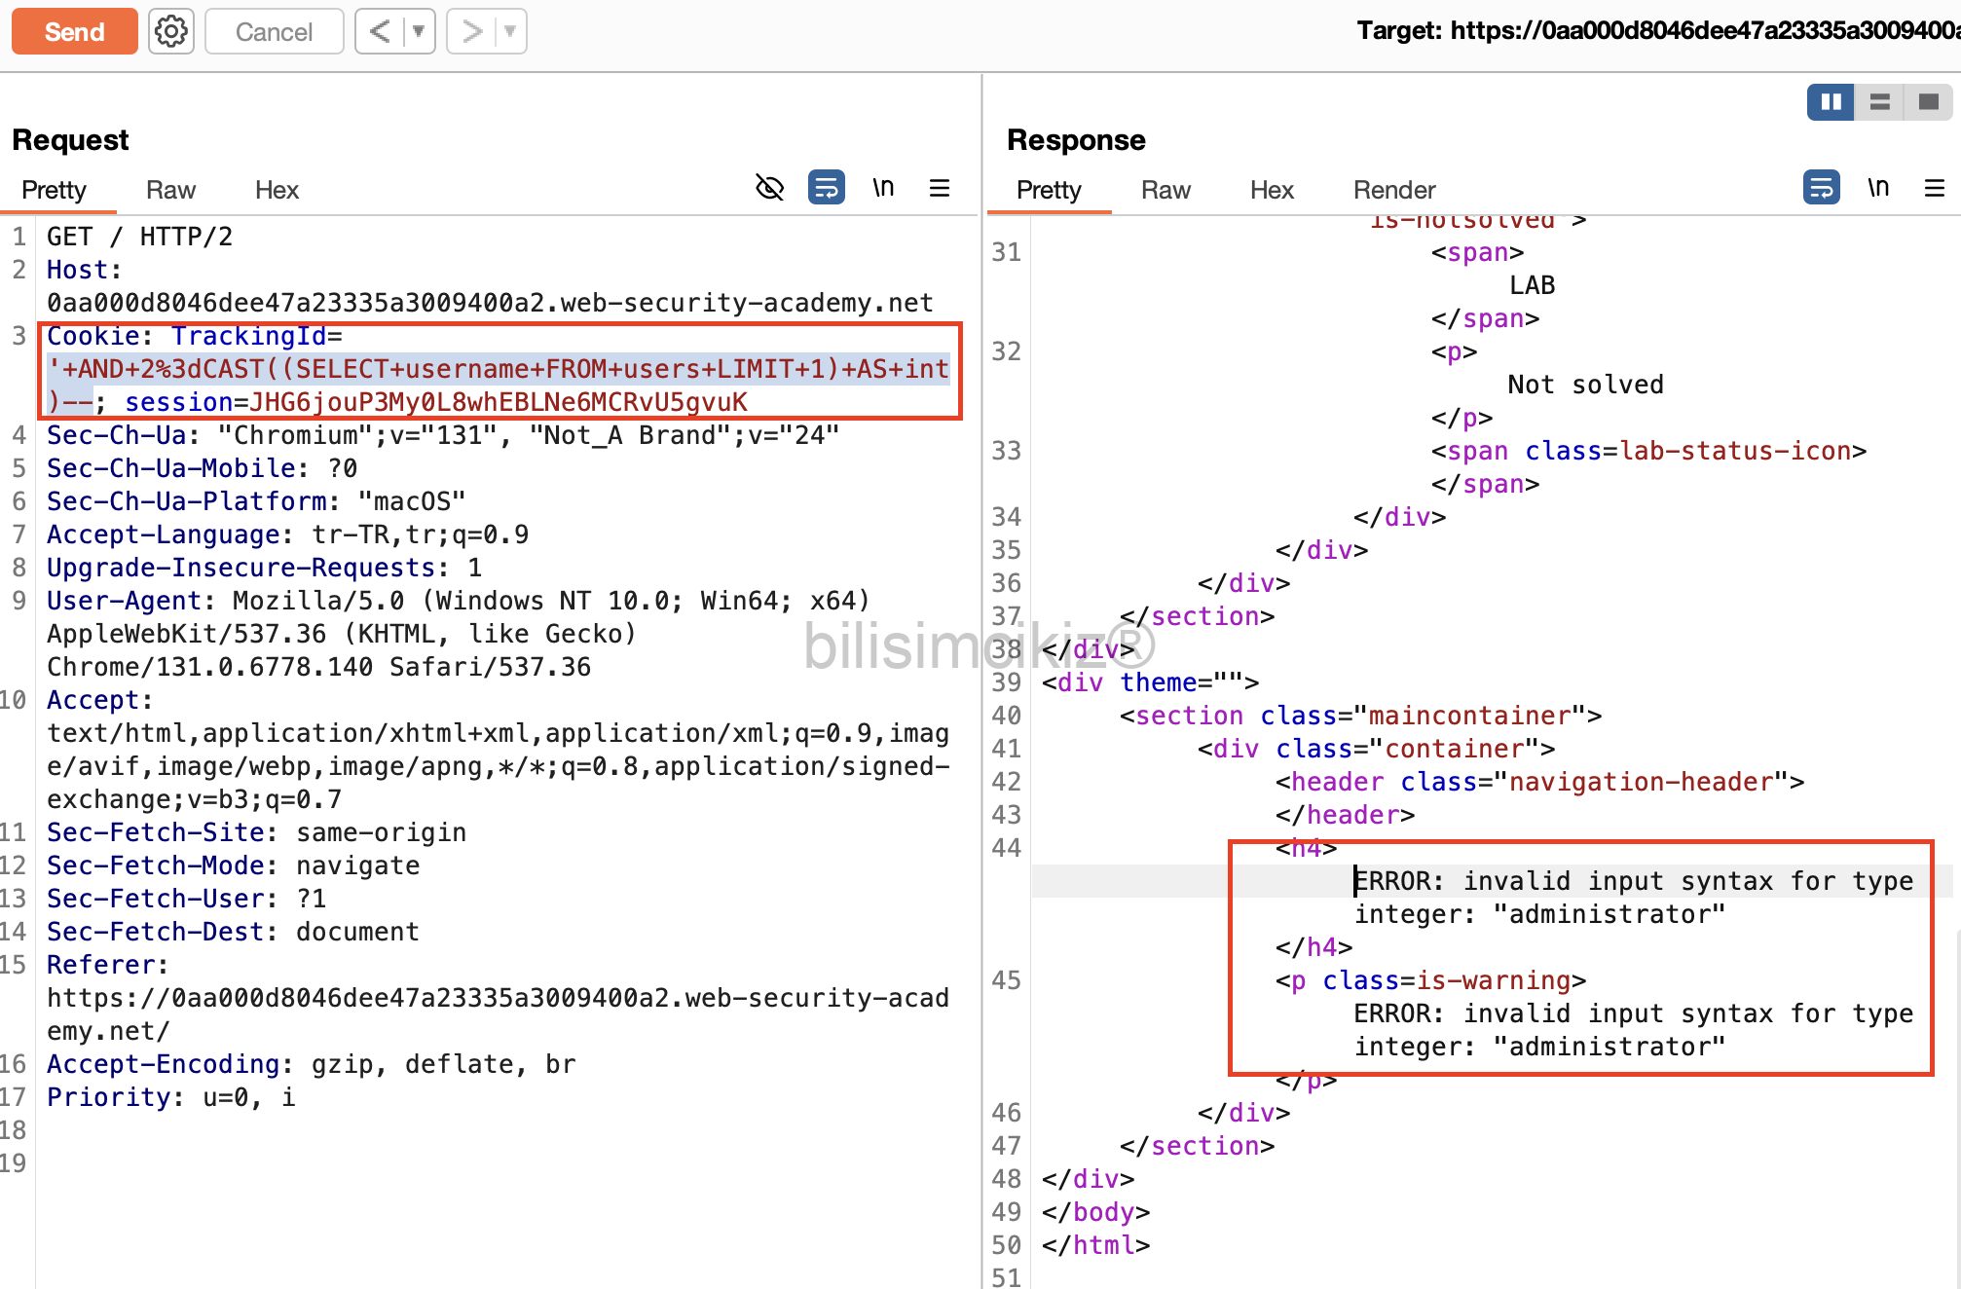Screen dimensions: 1961x1289
Task: Toggle Request word wrap icon
Action: tap(826, 187)
